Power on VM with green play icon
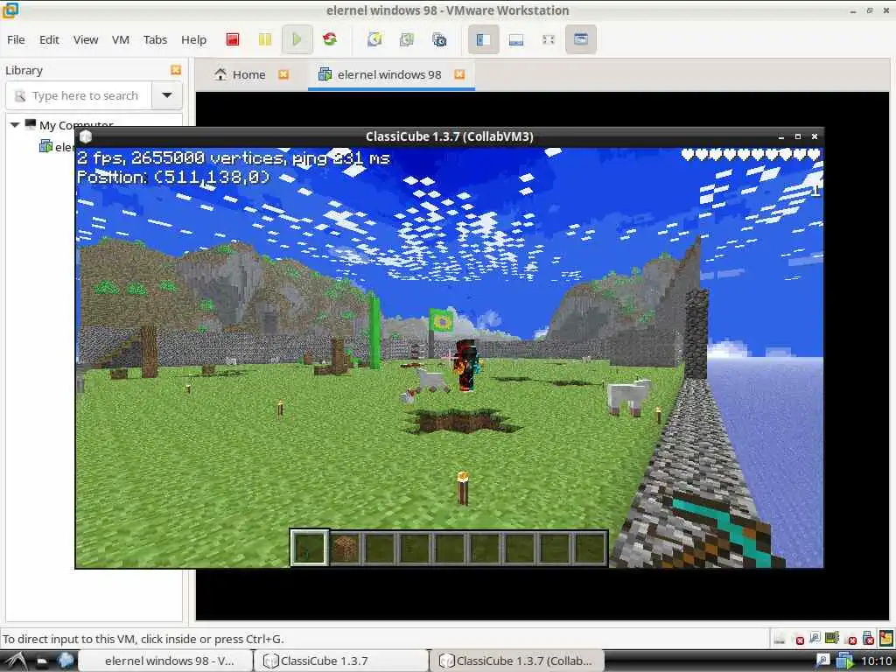 tap(297, 39)
